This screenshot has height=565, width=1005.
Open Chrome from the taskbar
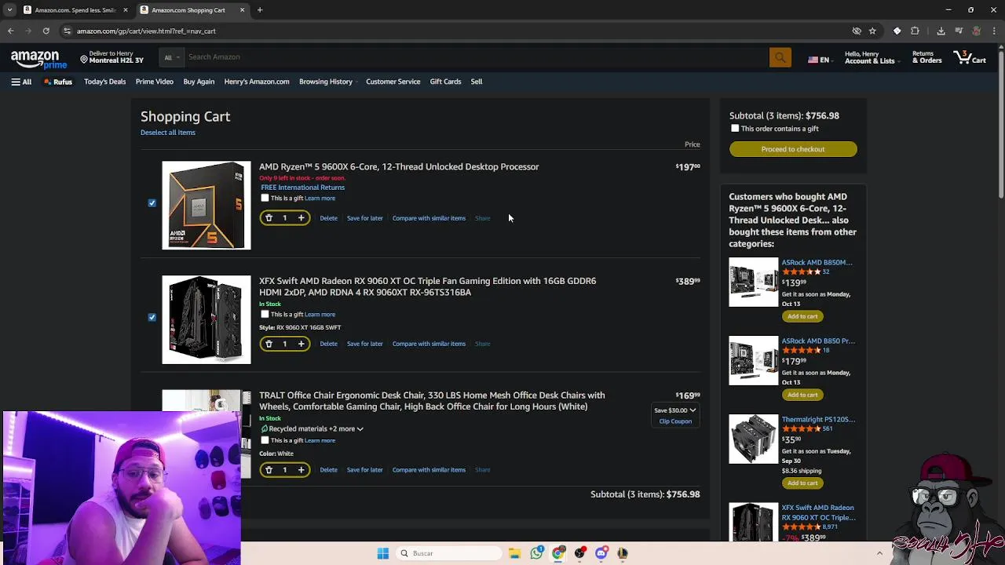point(558,553)
